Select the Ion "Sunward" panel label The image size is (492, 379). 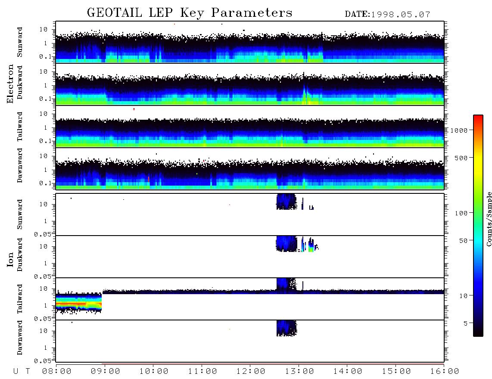[x=20, y=214]
